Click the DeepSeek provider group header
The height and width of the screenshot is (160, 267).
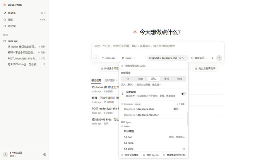point(153,104)
